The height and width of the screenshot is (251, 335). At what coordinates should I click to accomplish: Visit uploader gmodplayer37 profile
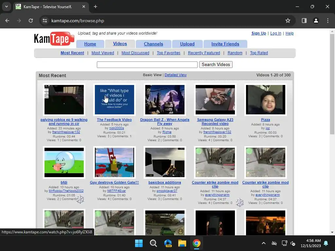point(167,191)
